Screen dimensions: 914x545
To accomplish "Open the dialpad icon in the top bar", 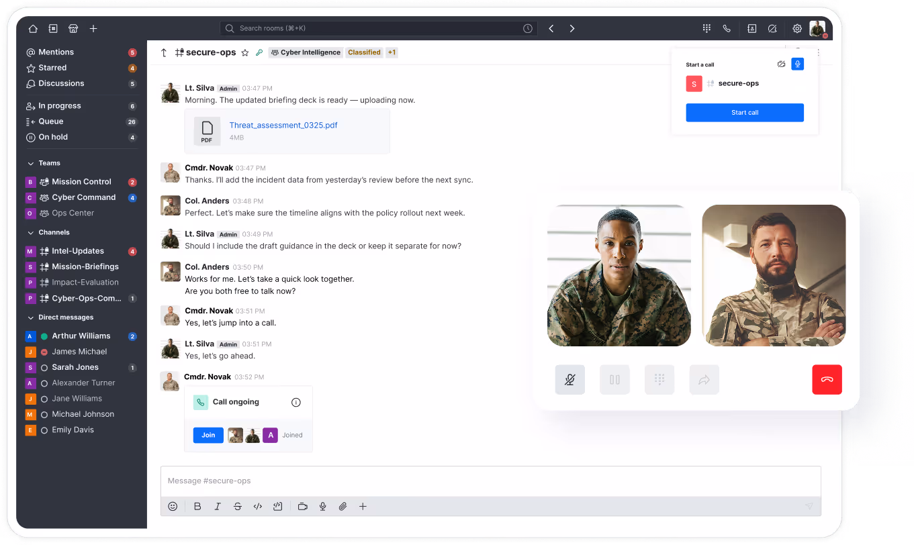I will point(706,29).
